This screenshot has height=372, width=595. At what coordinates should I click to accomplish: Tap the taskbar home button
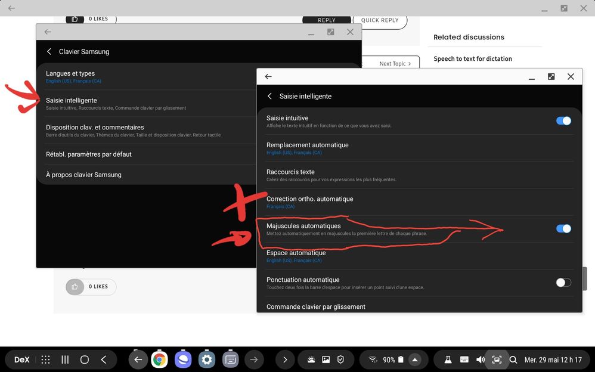point(84,359)
